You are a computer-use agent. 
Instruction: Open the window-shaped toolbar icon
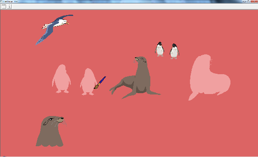[3, 6]
